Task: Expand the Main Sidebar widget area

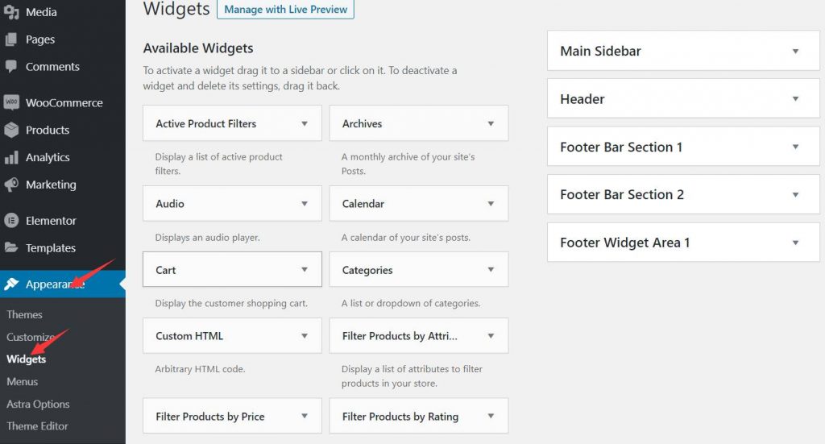Action: [x=794, y=52]
